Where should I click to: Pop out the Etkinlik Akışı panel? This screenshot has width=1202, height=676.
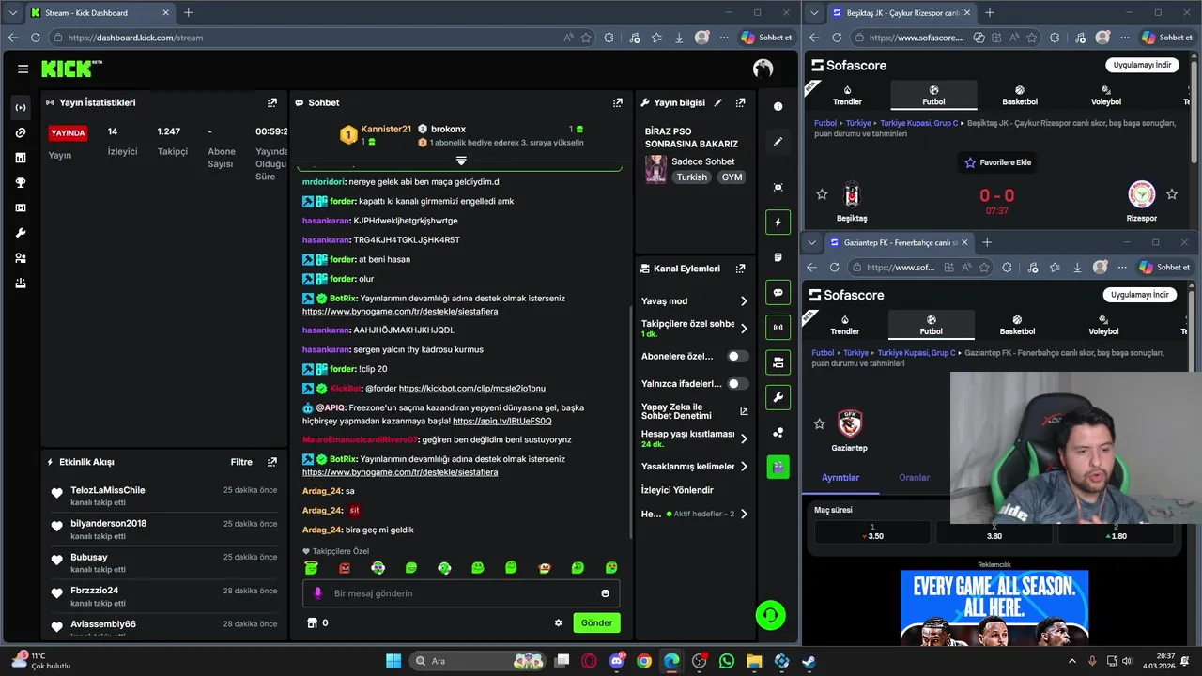point(272,462)
